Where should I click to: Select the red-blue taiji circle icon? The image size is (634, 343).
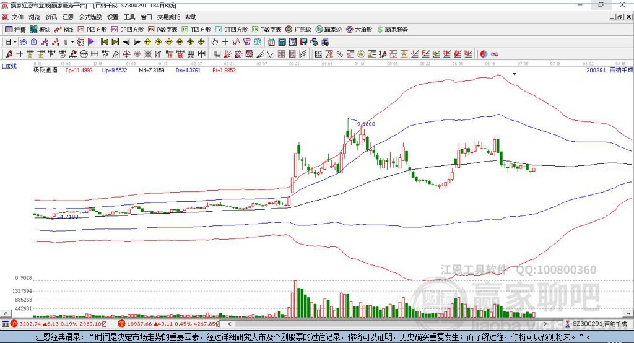[x=484, y=54]
